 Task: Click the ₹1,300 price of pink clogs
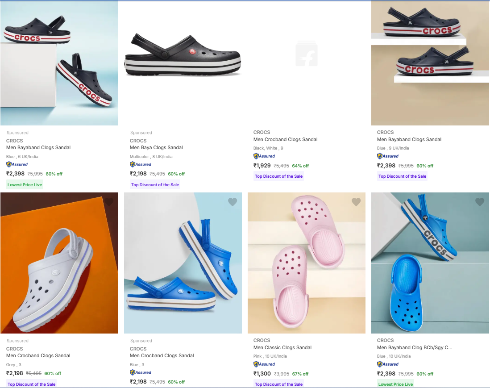pyautogui.click(x=262, y=374)
